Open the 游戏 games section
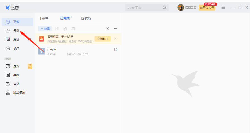Image resolution: width=250 pixels, height=133 pixels. (16, 66)
